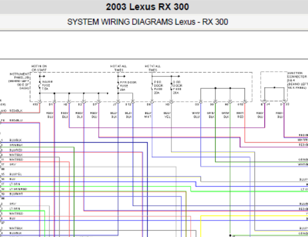Click the pin 18 LT GRN/RED label
This screenshot has height=237, width=308.
[18, 189]
